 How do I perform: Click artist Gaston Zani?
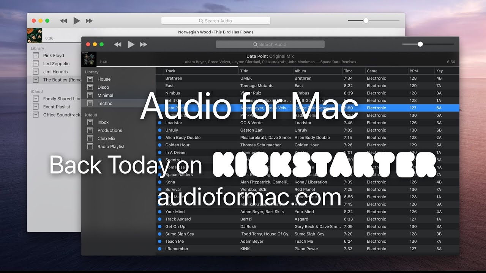tap(251, 130)
